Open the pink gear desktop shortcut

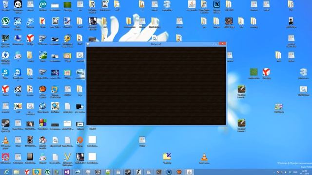point(5,157)
